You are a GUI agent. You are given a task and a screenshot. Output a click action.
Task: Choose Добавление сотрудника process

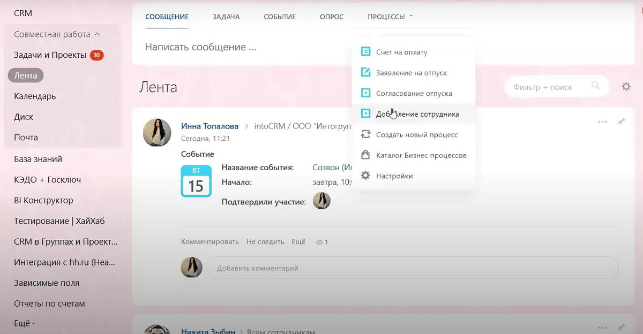(413, 113)
